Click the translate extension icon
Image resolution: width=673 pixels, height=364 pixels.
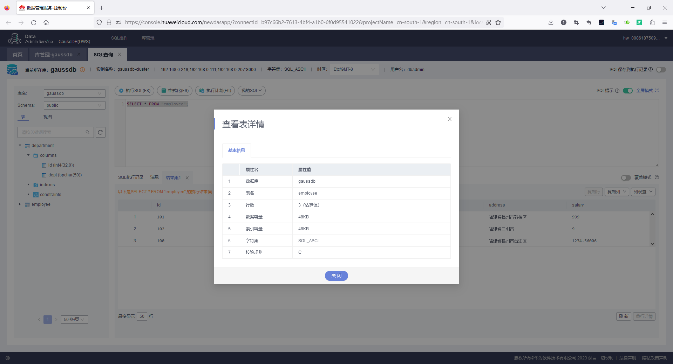click(614, 22)
